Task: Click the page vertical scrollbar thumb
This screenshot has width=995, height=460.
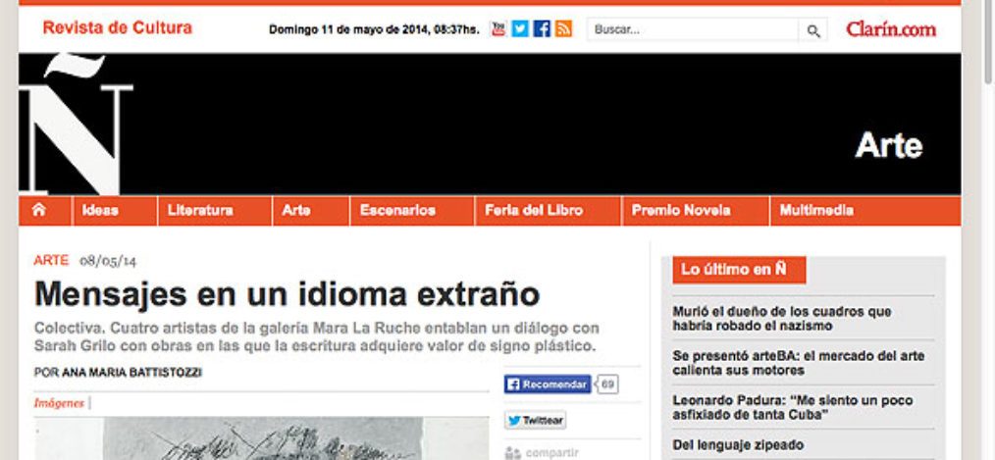Action: tap(988, 42)
